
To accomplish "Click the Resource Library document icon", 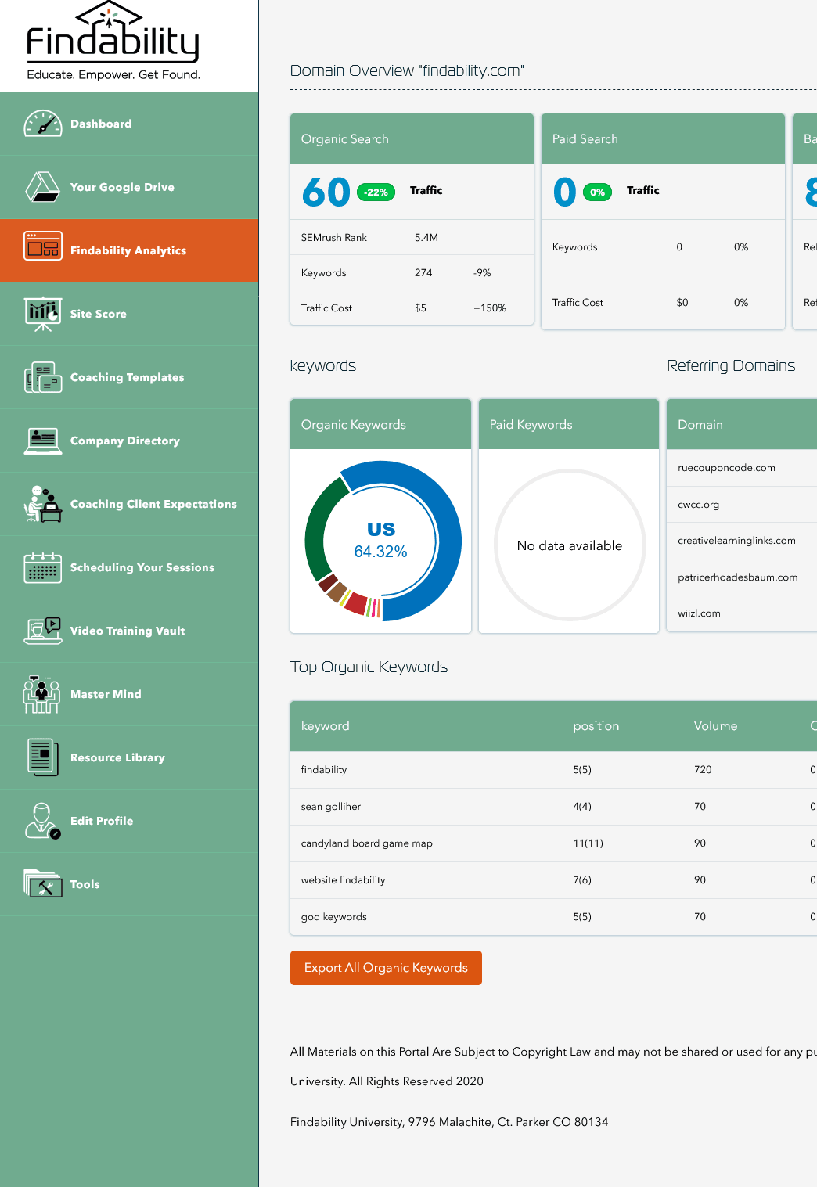I will click(x=43, y=757).
